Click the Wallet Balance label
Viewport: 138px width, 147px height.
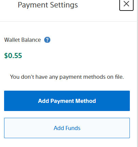click(22, 40)
